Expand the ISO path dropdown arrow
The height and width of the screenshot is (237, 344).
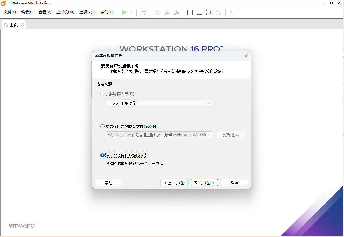(209, 135)
